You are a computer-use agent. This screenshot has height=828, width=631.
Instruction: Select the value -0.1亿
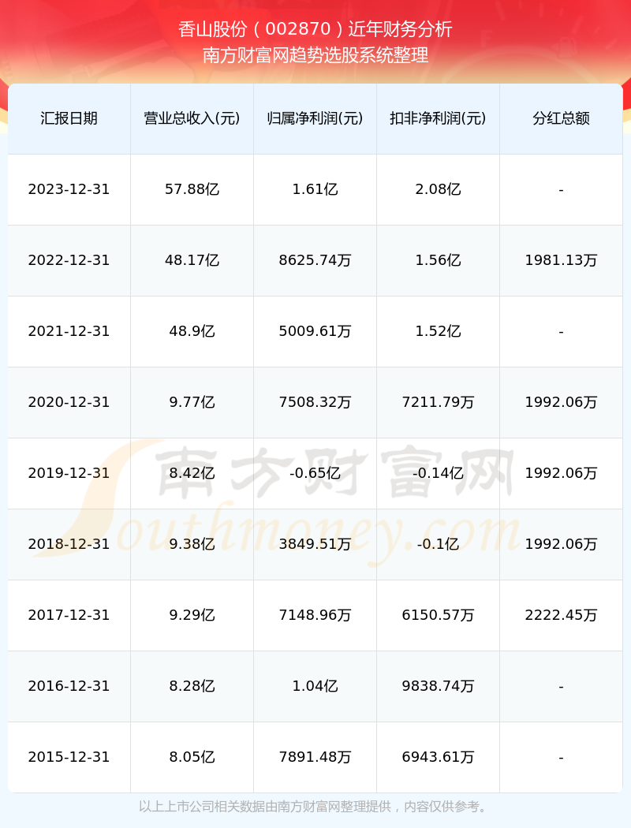click(x=439, y=544)
